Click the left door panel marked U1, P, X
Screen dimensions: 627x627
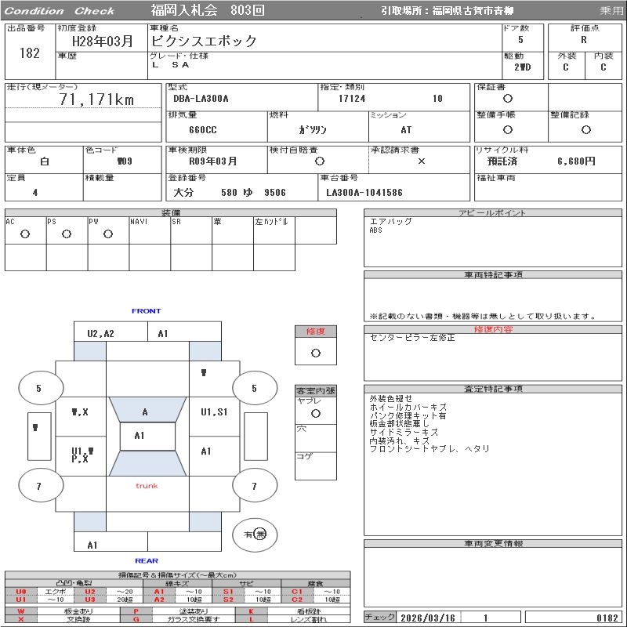tap(81, 455)
